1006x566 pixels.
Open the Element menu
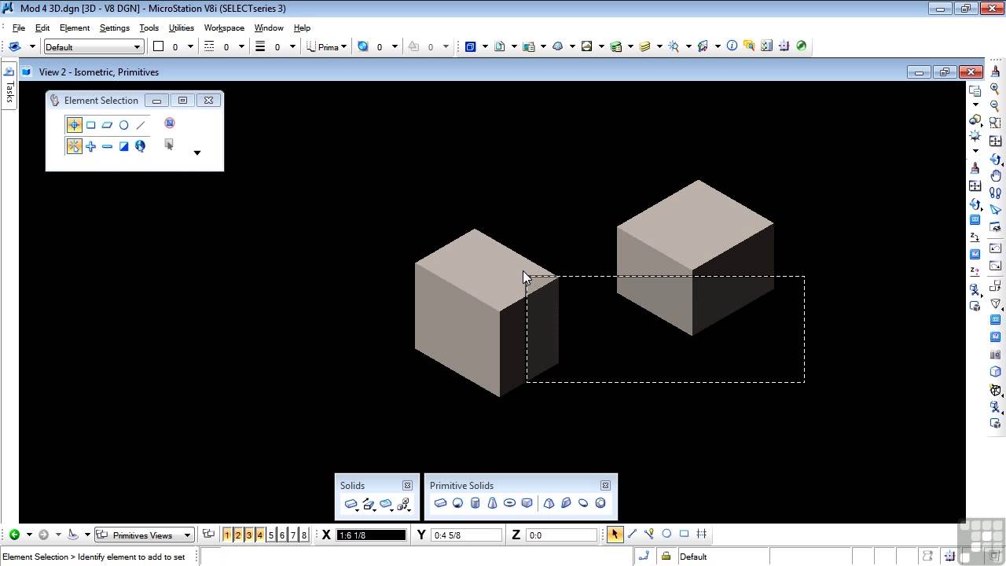coord(75,28)
